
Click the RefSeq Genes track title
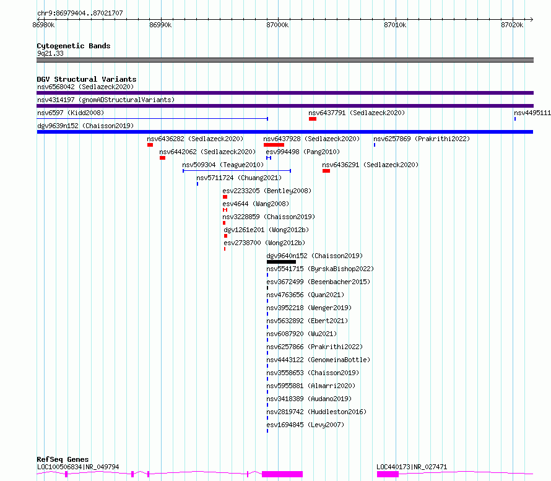[x=63, y=459]
